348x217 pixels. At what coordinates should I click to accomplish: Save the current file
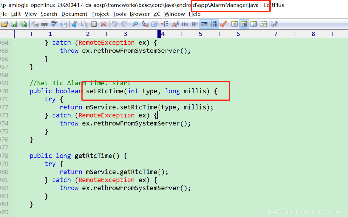pos(14,24)
